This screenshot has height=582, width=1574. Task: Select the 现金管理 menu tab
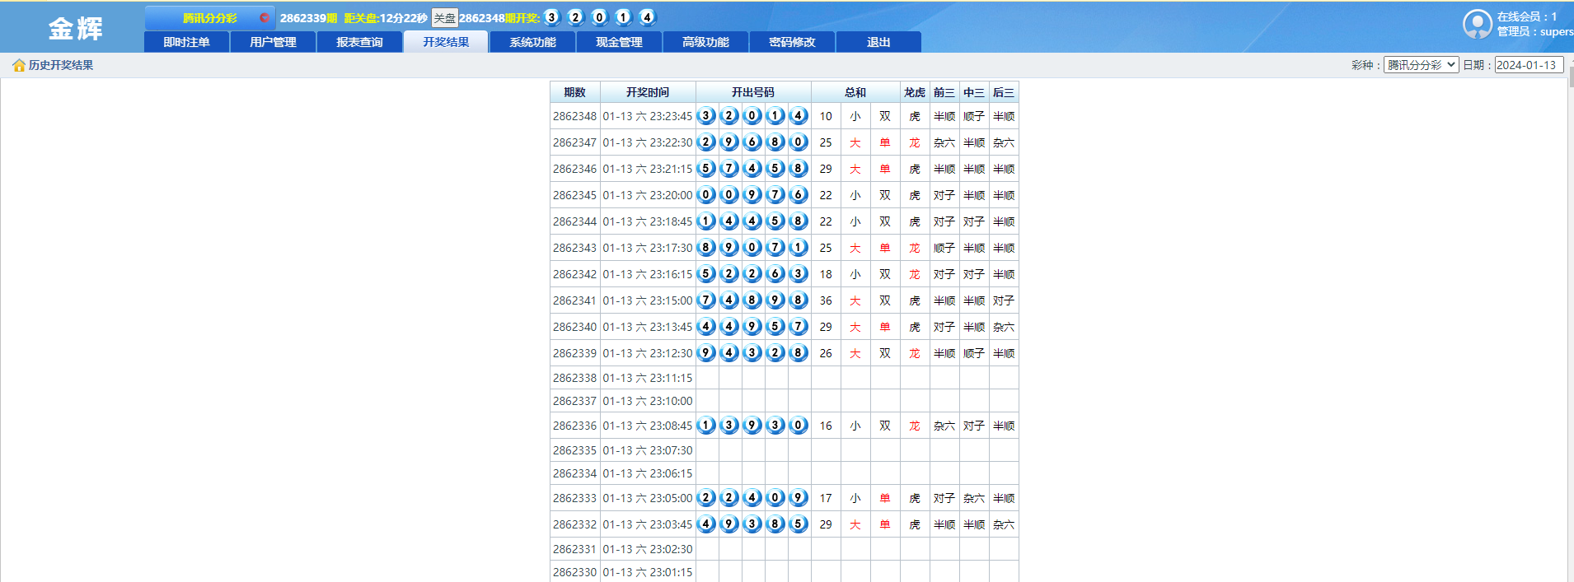[619, 42]
